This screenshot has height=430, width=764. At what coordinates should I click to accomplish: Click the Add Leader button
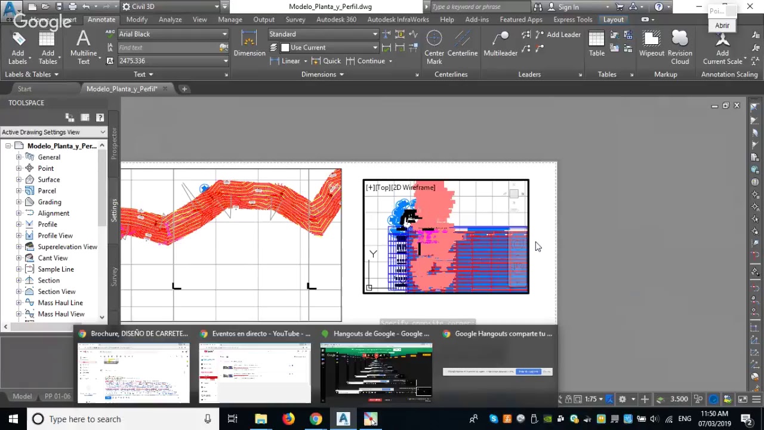[x=558, y=35]
